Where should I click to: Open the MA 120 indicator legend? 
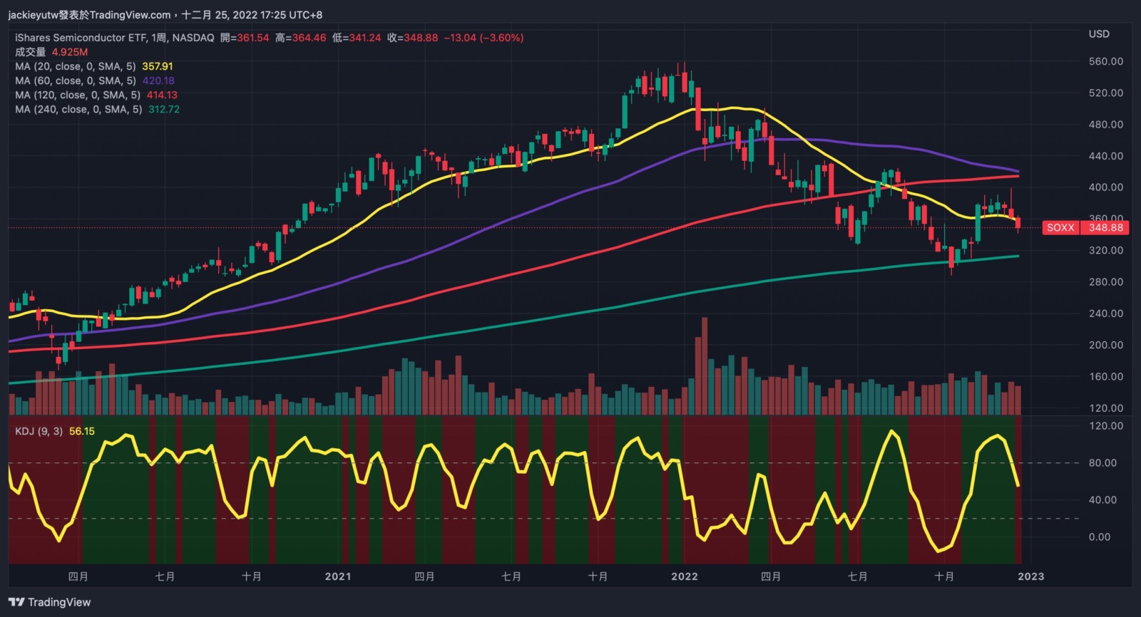pos(77,95)
